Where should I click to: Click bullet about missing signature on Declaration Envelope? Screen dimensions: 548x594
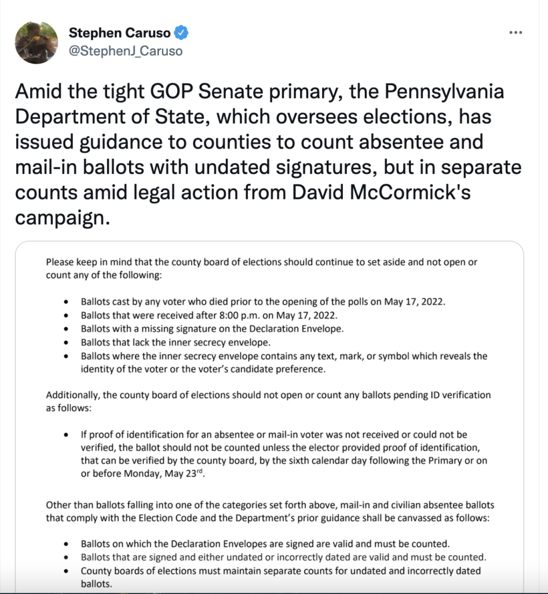(x=212, y=328)
